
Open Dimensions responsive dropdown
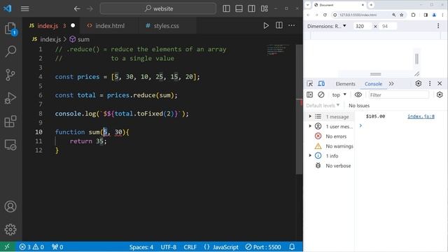pyautogui.click(x=327, y=26)
